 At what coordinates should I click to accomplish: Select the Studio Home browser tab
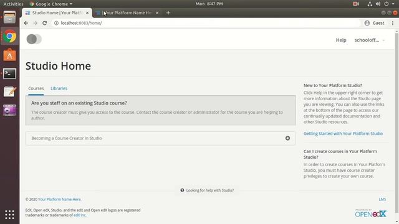click(x=57, y=12)
